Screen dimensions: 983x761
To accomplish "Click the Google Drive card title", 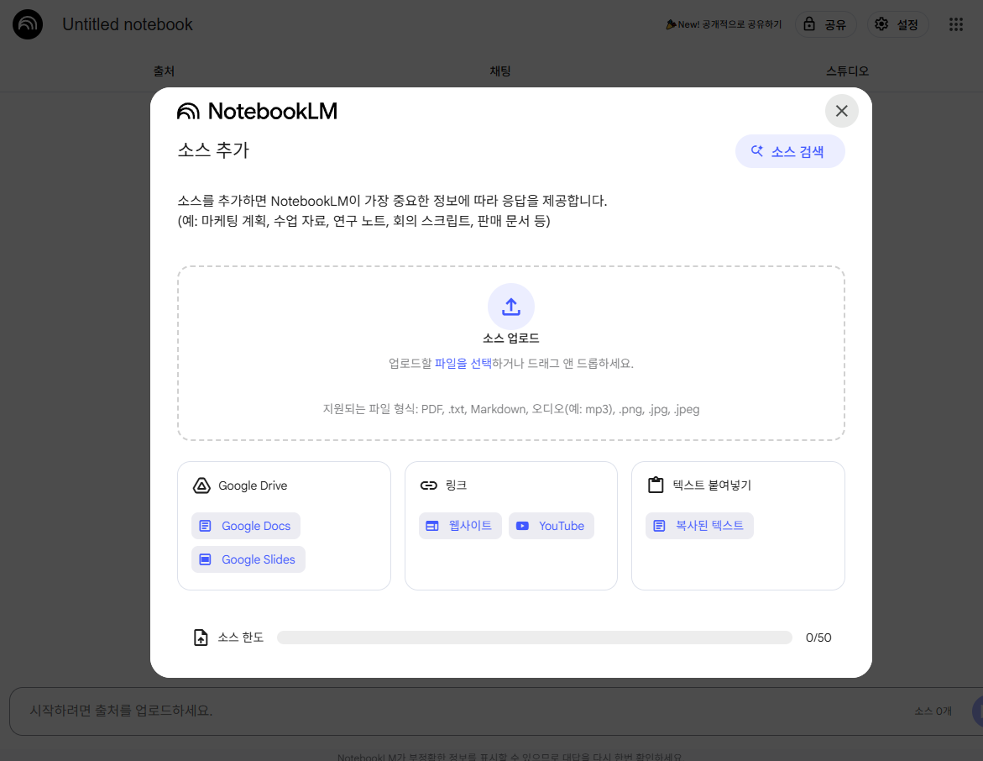I will (x=253, y=485).
